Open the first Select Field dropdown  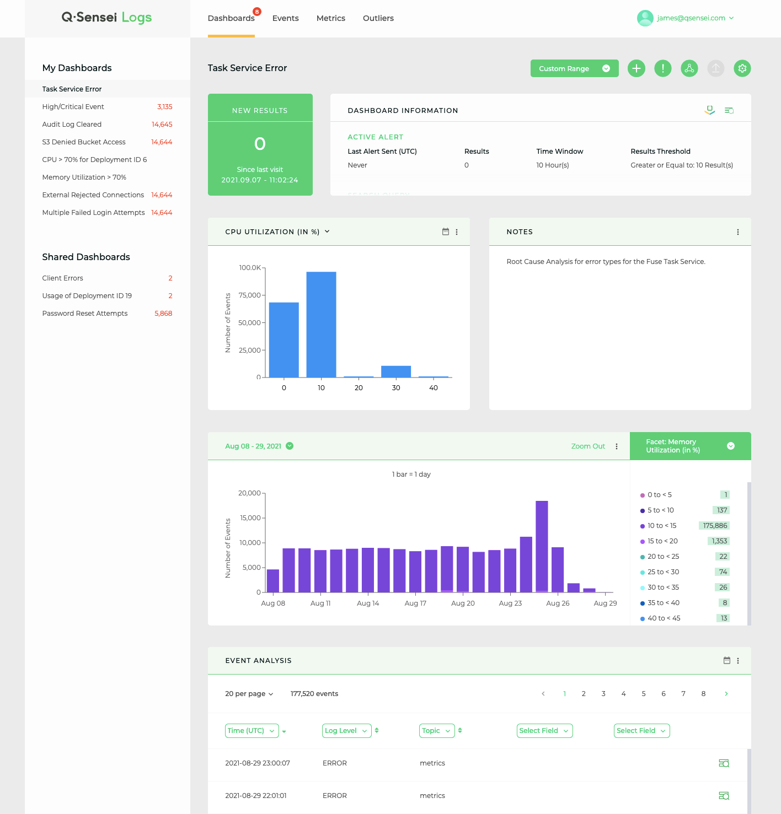545,731
